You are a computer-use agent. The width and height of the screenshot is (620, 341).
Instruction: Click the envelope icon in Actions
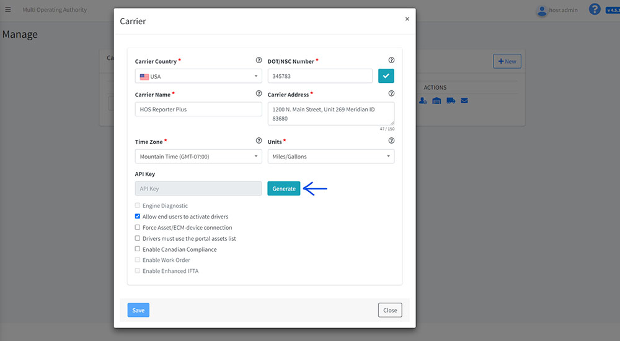464,101
